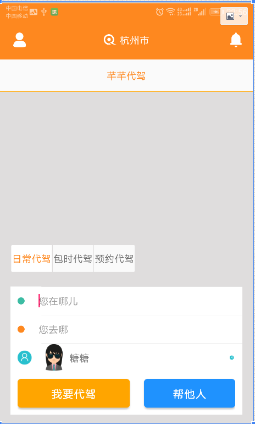Image resolution: width=255 pixels, height=424 pixels.
Task: Tap the green start-point dot
Action: pyautogui.click(x=21, y=301)
